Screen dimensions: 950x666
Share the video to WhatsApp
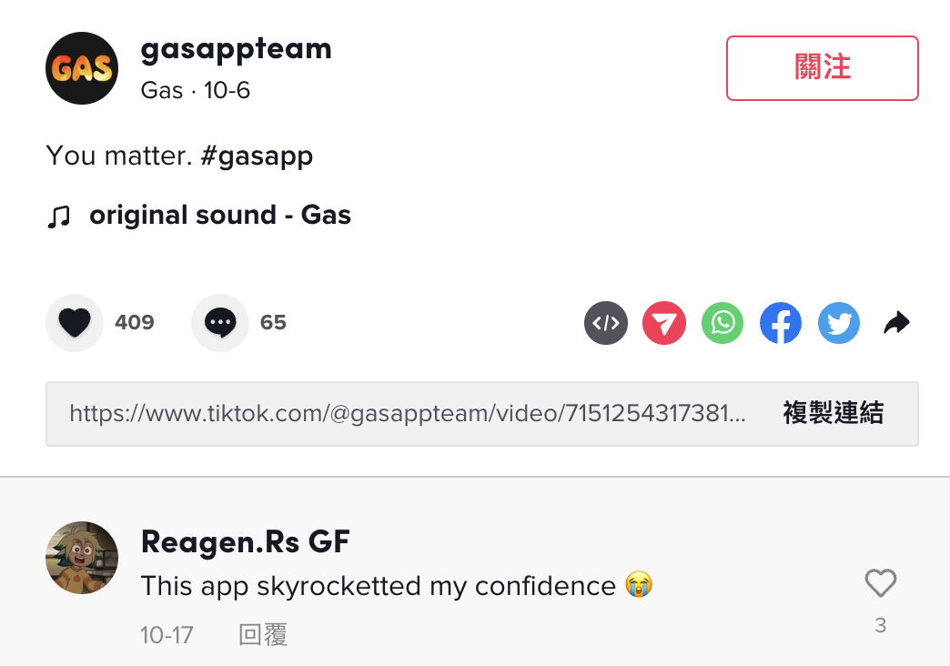tap(723, 323)
